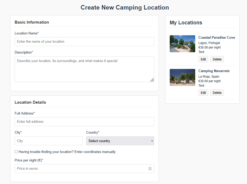The image size is (247, 184).
Task: Click the Camping Navarrete title
Action: tap(214, 71)
